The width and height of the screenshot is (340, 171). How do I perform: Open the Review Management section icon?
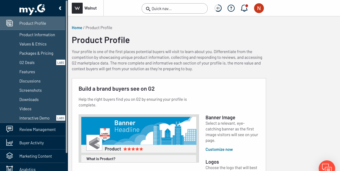coord(10,129)
